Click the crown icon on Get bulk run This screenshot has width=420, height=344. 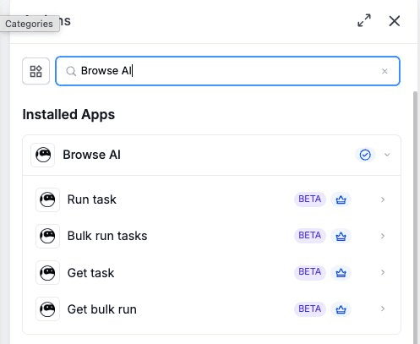coord(341,309)
